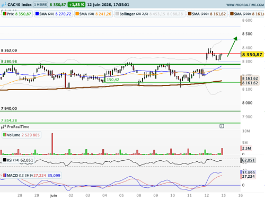Viewport: 265px width, 199px height.
Task: Click the chart icon beside CAC40 Index
Action: coord(4,5)
